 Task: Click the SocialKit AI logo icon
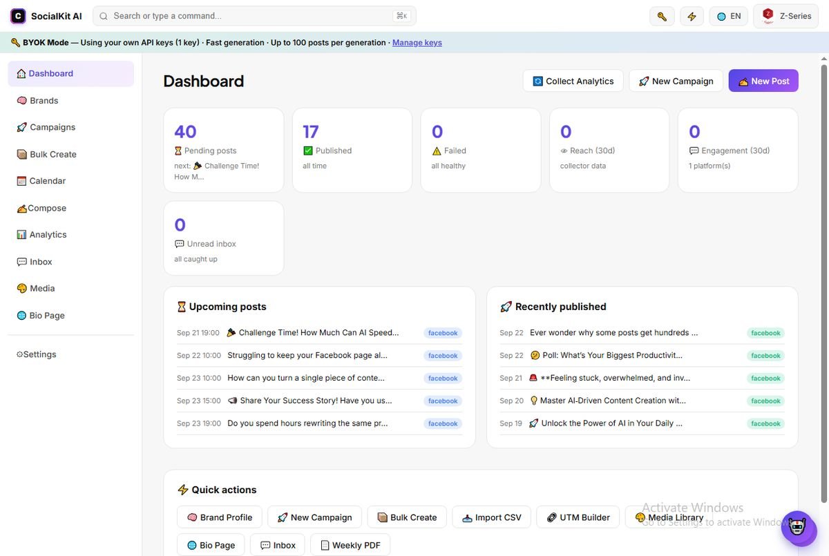coord(18,16)
